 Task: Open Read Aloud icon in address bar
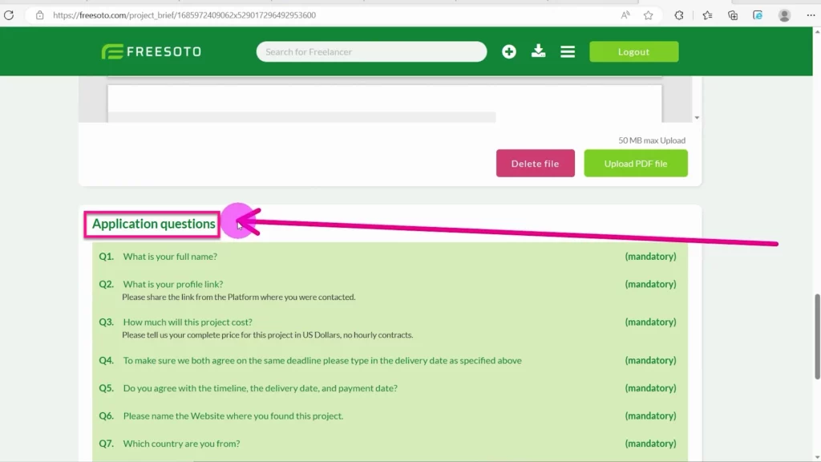pyautogui.click(x=625, y=15)
